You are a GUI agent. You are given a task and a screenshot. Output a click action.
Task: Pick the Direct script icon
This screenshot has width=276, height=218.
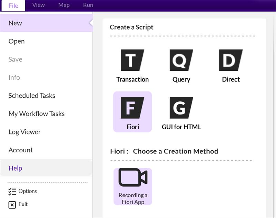(x=231, y=61)
